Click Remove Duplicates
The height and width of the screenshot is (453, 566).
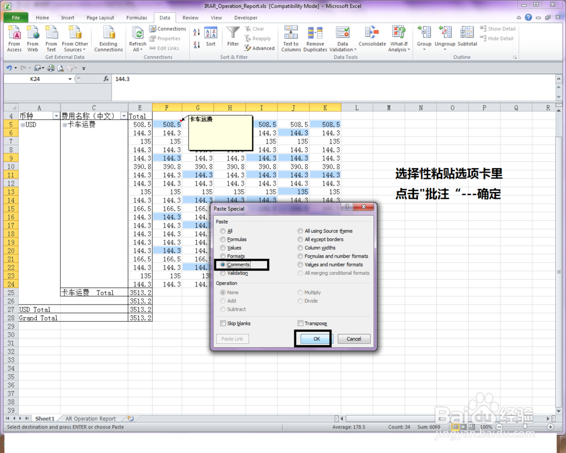coord(315,39)
